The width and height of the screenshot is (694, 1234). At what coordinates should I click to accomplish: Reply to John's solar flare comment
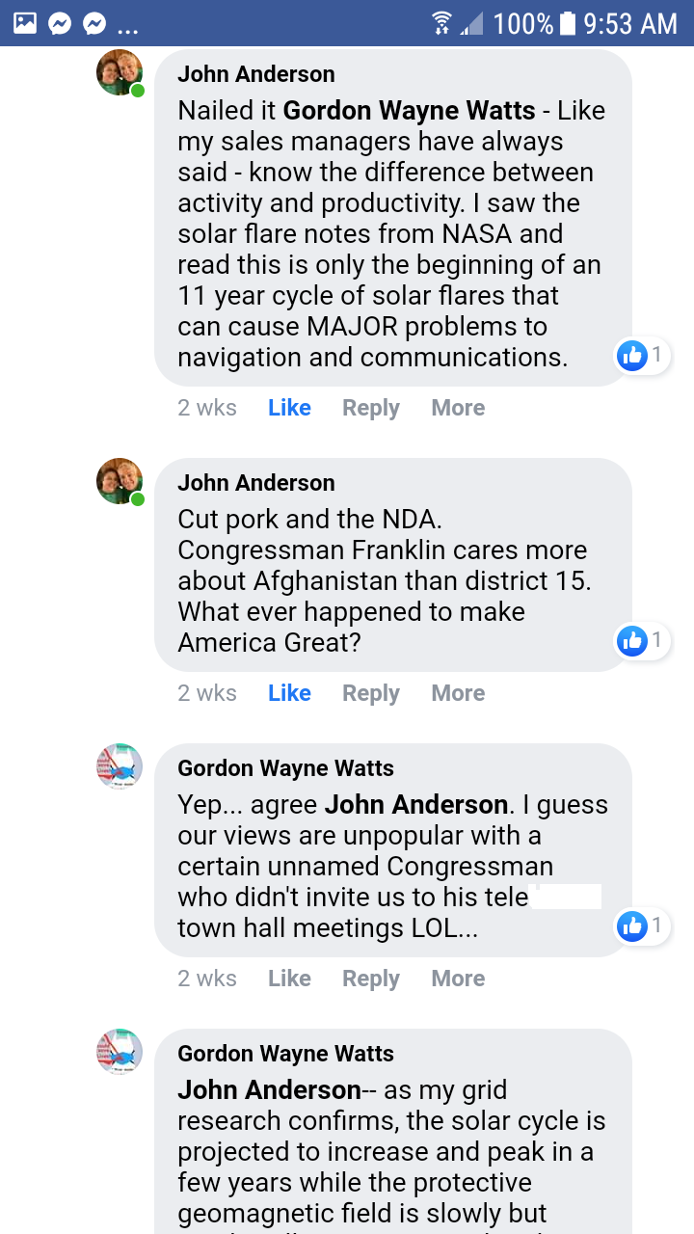point(371,408)
